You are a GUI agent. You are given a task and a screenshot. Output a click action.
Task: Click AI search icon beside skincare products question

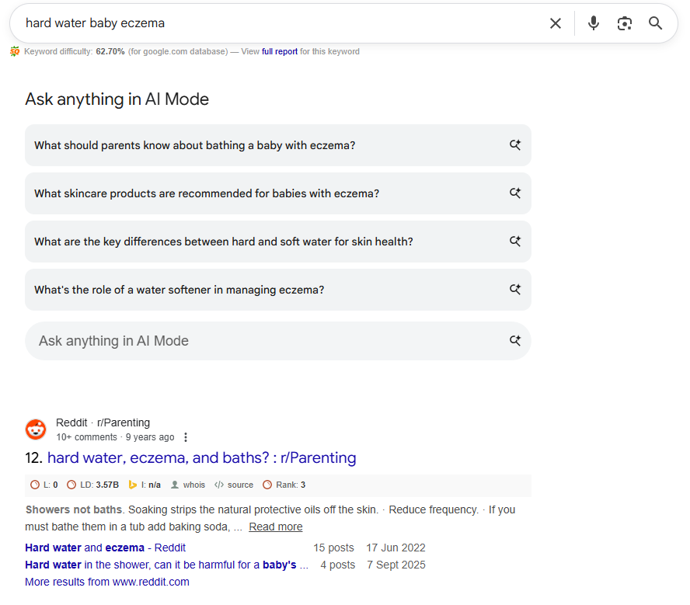click(x=515, y=193)
